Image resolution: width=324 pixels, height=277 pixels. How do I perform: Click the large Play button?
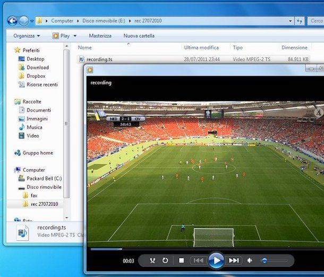(x=216, y=260)
